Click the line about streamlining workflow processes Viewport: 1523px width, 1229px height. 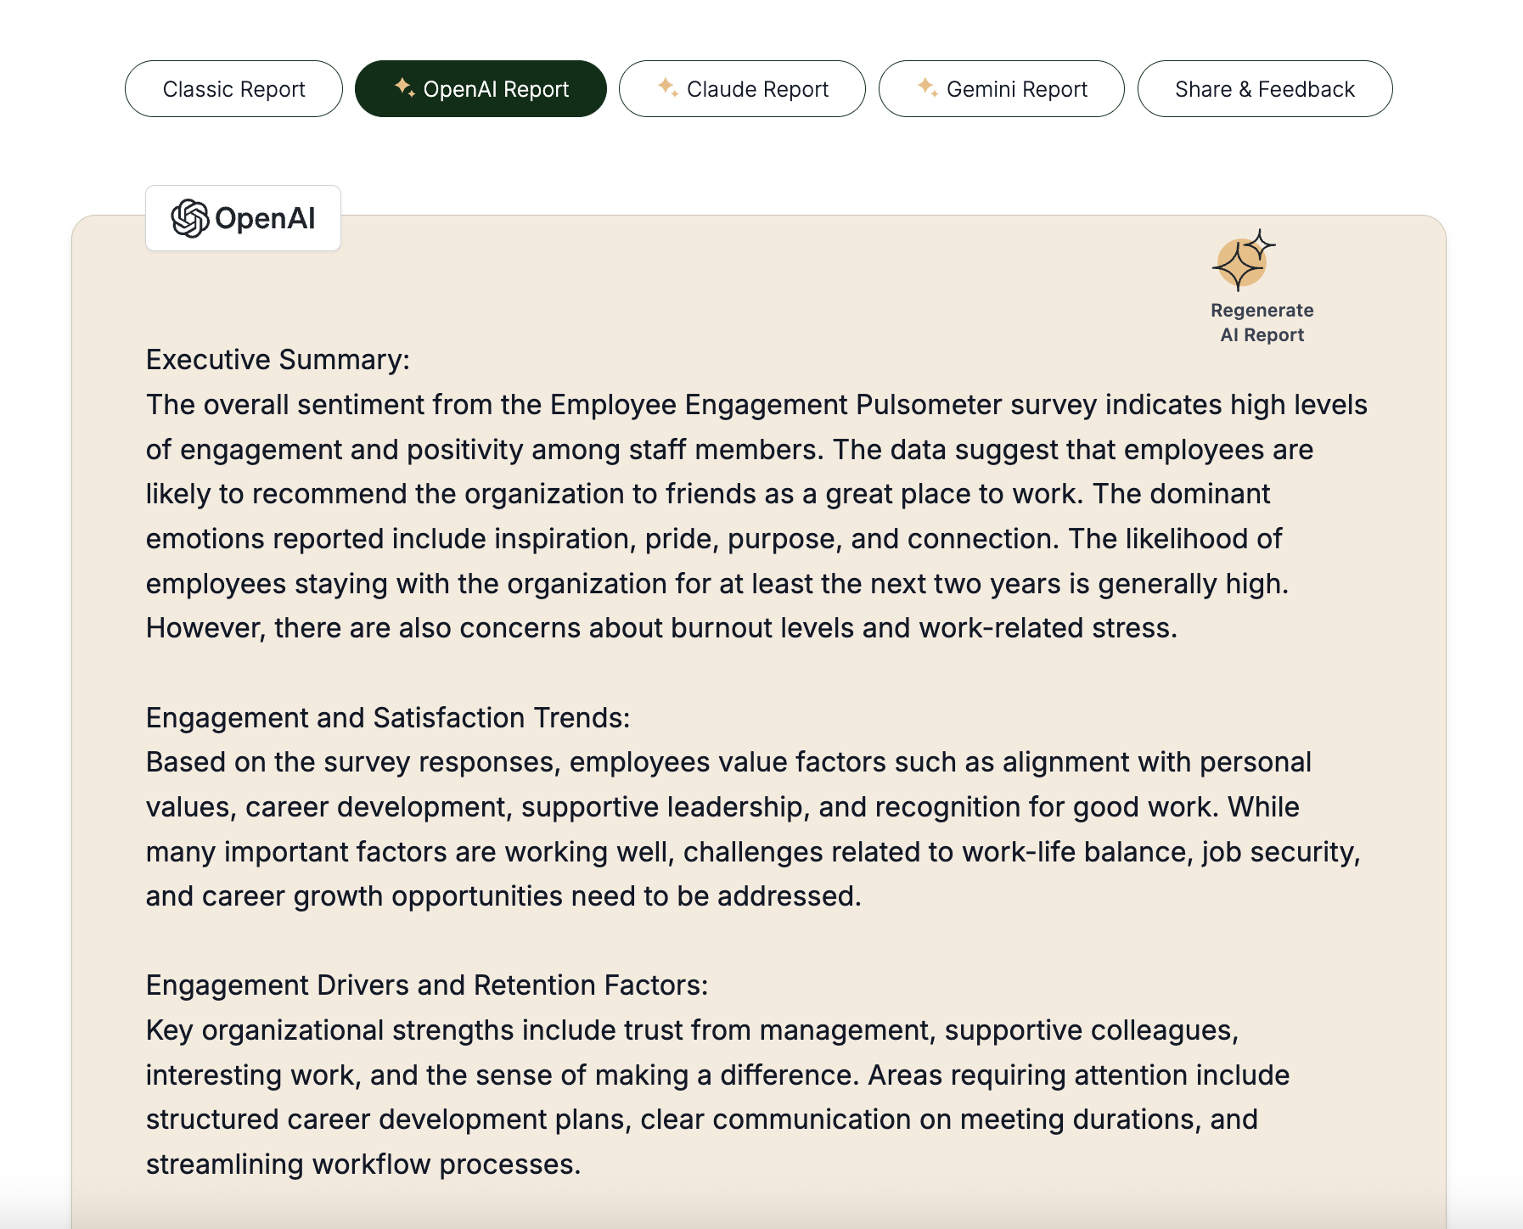pos(363,1164)
